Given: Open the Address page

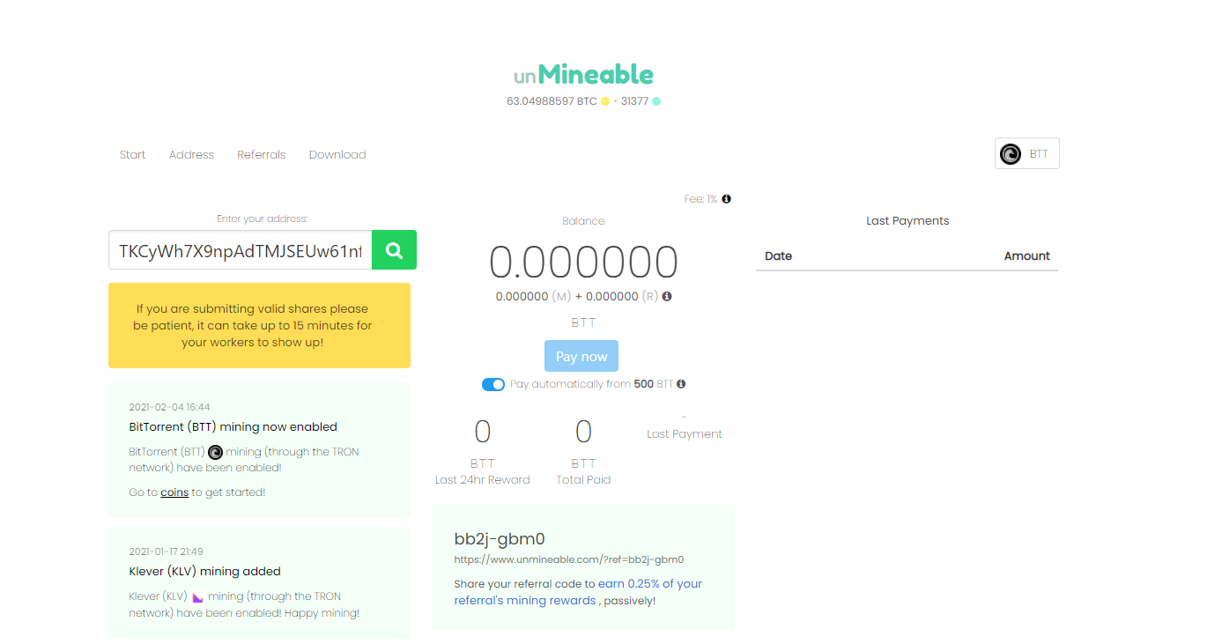Looking at the screenshot, I should [190, 154].
